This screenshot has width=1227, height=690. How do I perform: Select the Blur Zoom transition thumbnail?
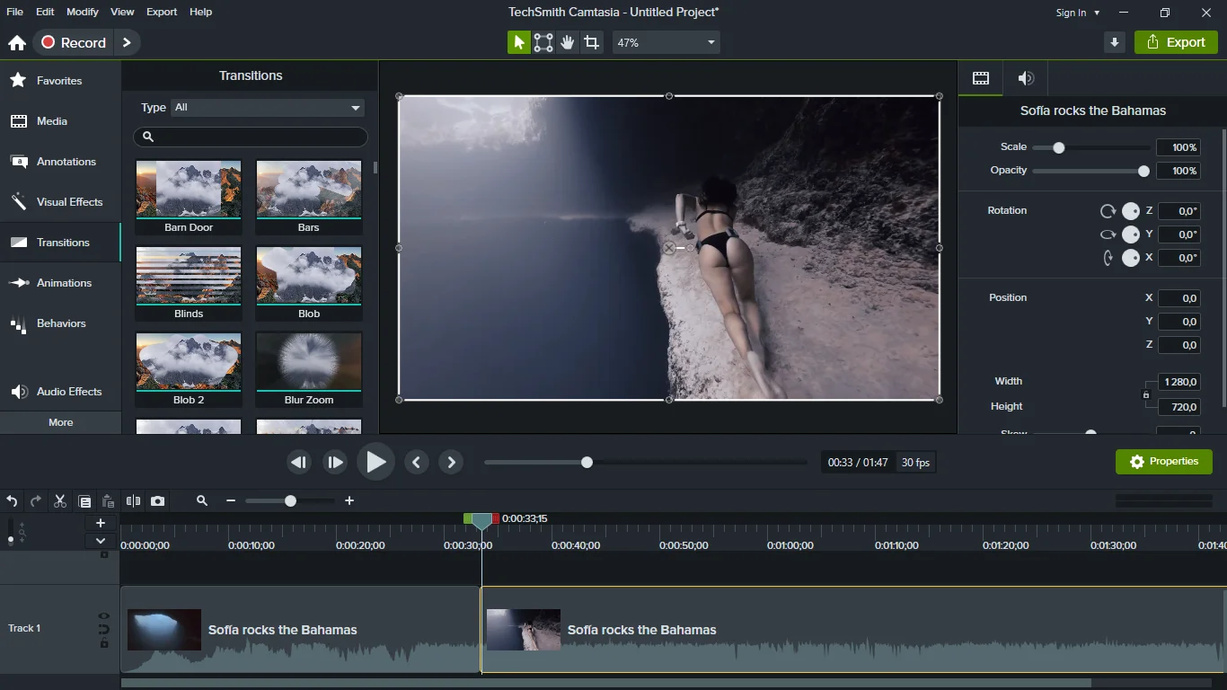tap(308, 361)
